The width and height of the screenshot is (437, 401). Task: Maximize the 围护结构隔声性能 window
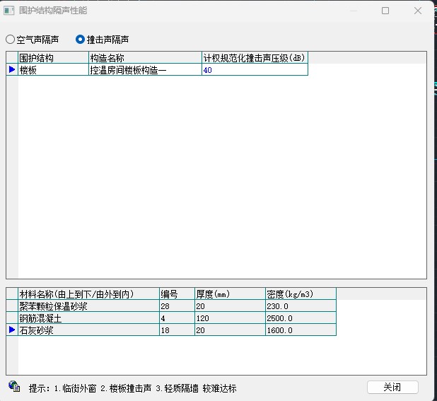tap(385, 11)
